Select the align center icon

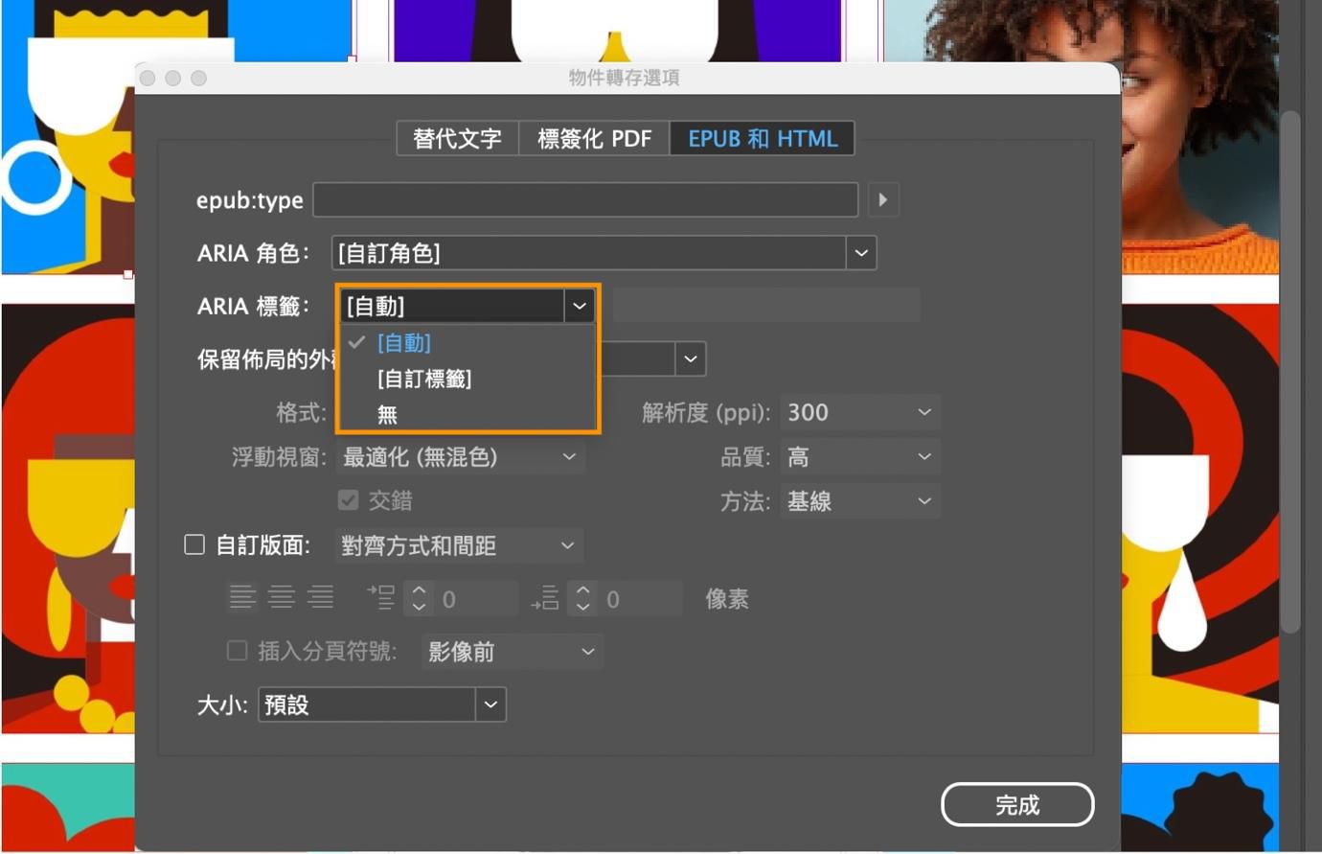[282, 598]
